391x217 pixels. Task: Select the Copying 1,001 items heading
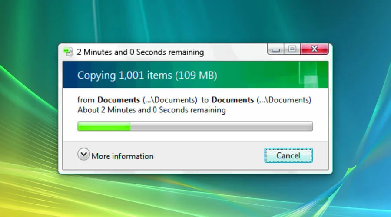point(125,75)
